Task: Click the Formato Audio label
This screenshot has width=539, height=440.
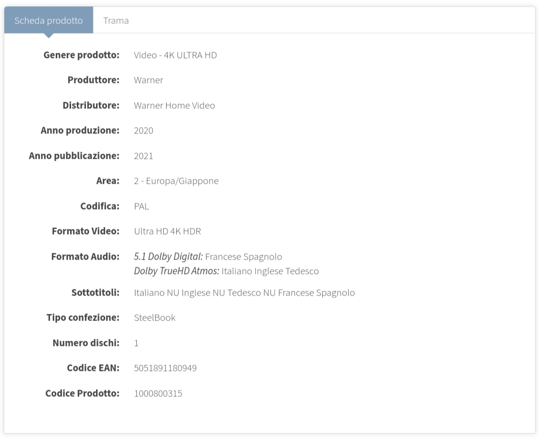Action: pyautogui.click(x=85, y=257)
